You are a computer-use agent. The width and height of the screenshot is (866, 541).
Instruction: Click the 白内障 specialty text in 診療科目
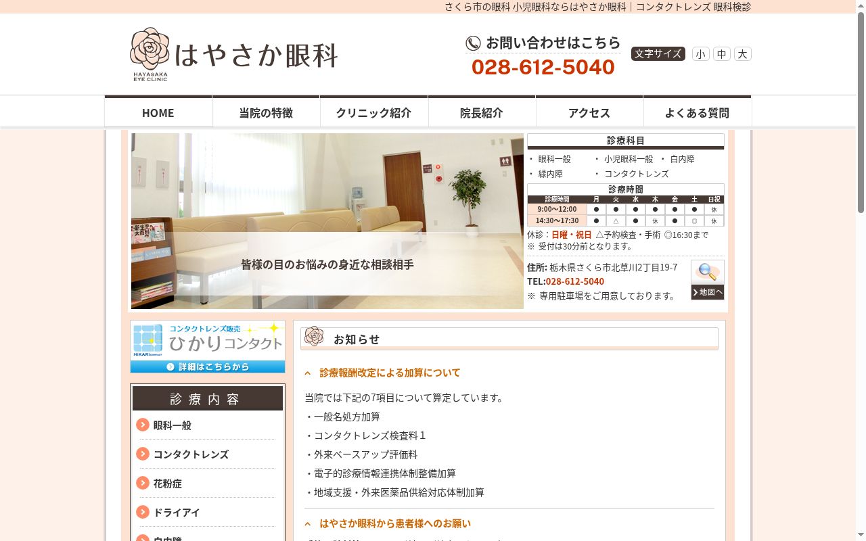click(x=683, y=159)
